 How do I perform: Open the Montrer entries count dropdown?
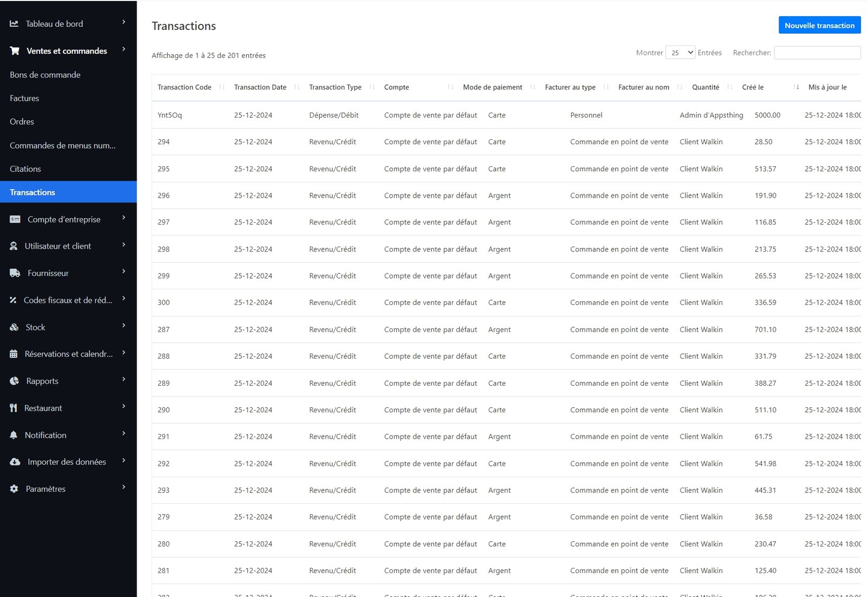click(x=680, y=53)
